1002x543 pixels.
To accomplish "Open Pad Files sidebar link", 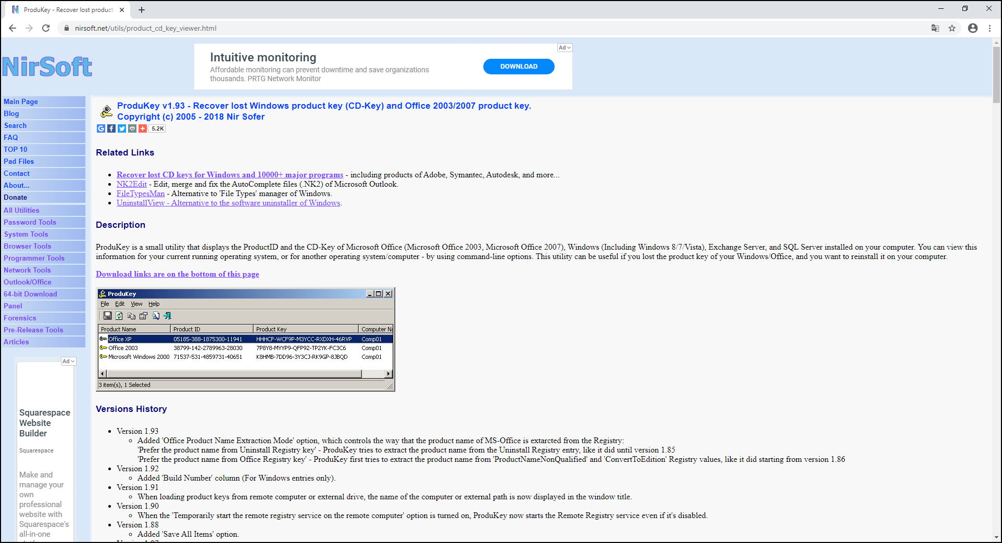I will point(43,161).
